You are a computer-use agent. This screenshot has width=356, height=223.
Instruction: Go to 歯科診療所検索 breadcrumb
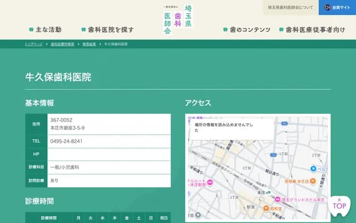tap(62, 44)
